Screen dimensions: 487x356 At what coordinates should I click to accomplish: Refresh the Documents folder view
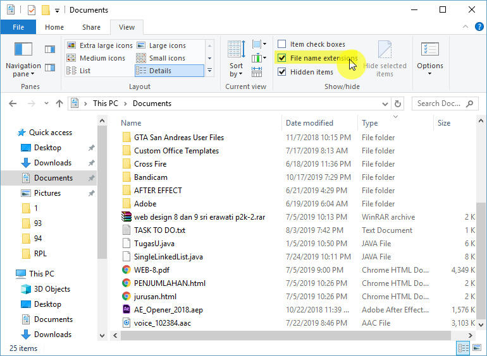[x=398, y=104]
